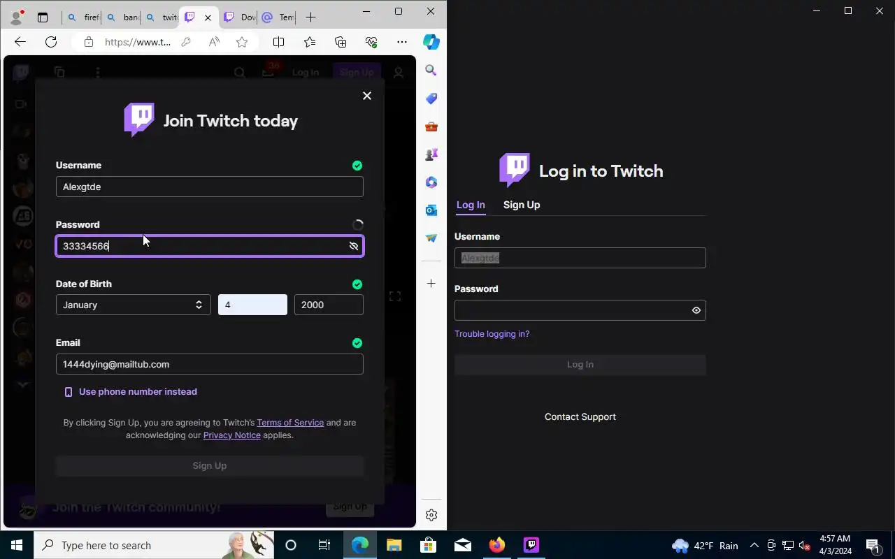The height and width of the screenshot is (559, 895).
Task: Click the Sign Up button in dialog
Action: pos(210,466)
